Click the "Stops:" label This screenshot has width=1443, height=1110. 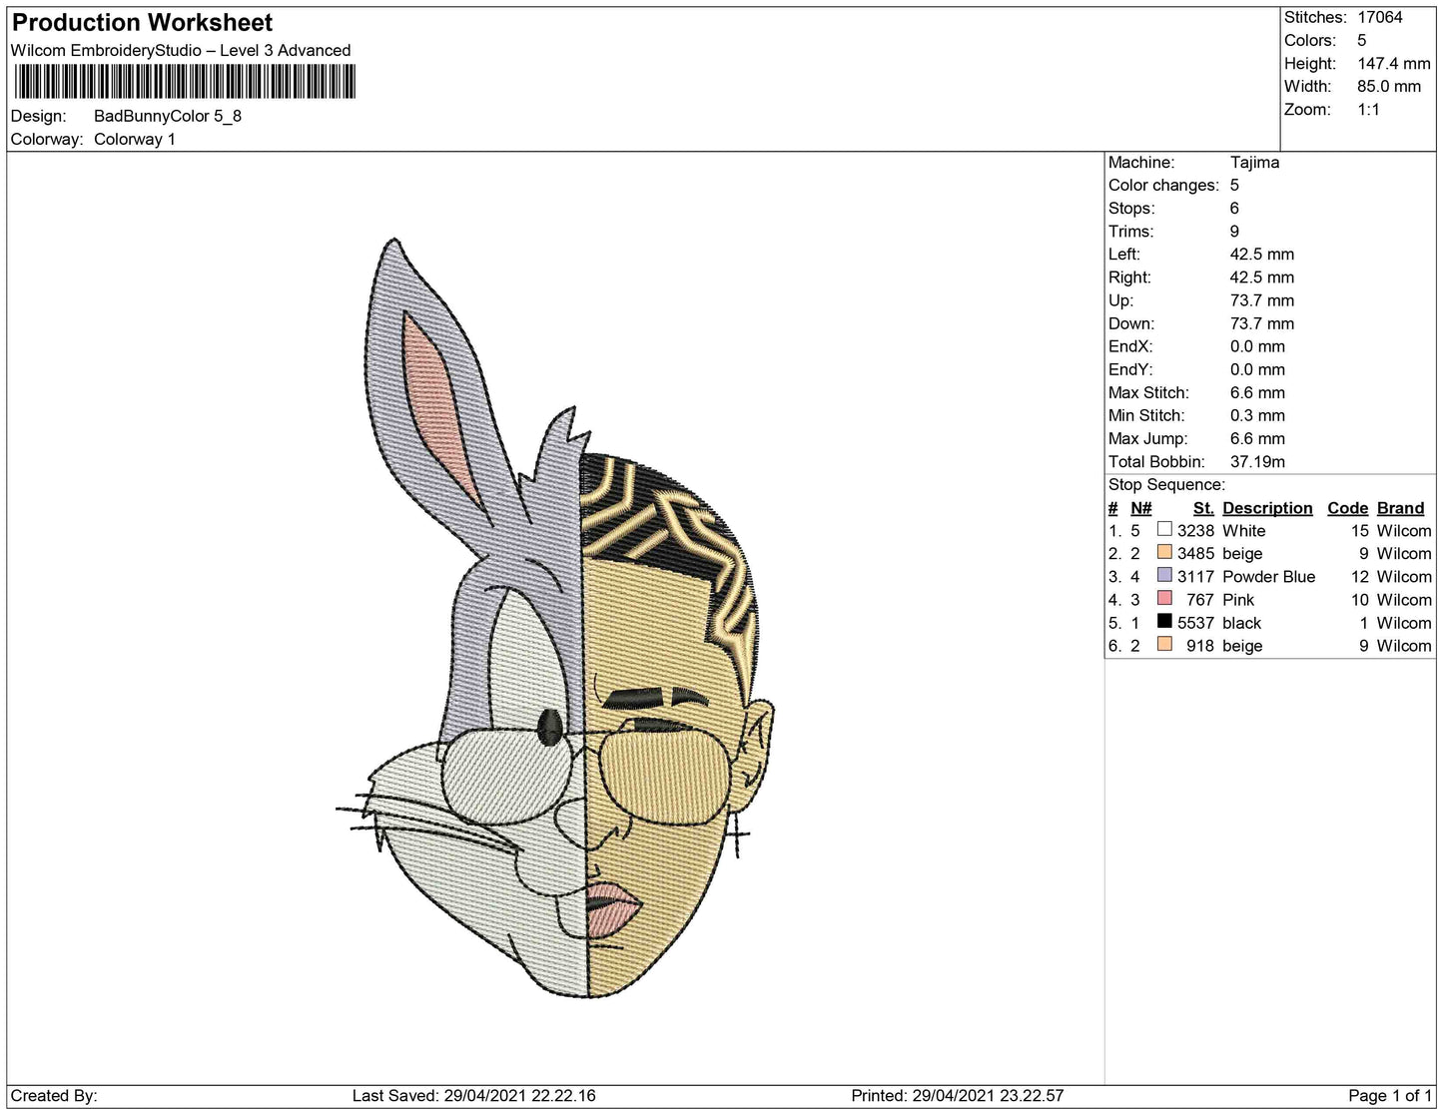(1131, 208)
